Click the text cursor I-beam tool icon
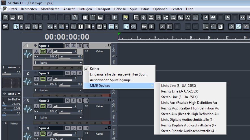 coord(81,27)
